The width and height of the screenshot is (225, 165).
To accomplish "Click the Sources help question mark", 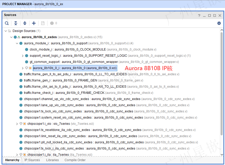I will 199,15.
